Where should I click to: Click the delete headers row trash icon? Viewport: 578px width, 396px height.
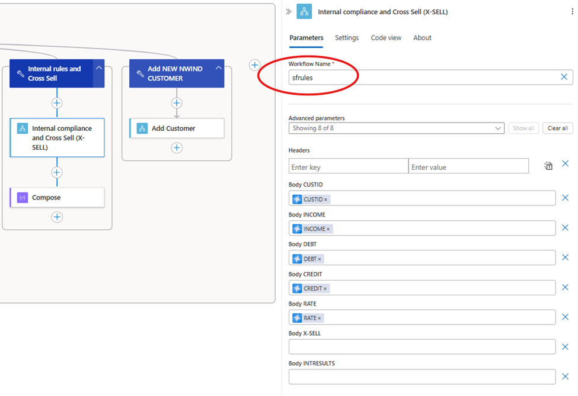pyautogui.click(x=548, y=166)
